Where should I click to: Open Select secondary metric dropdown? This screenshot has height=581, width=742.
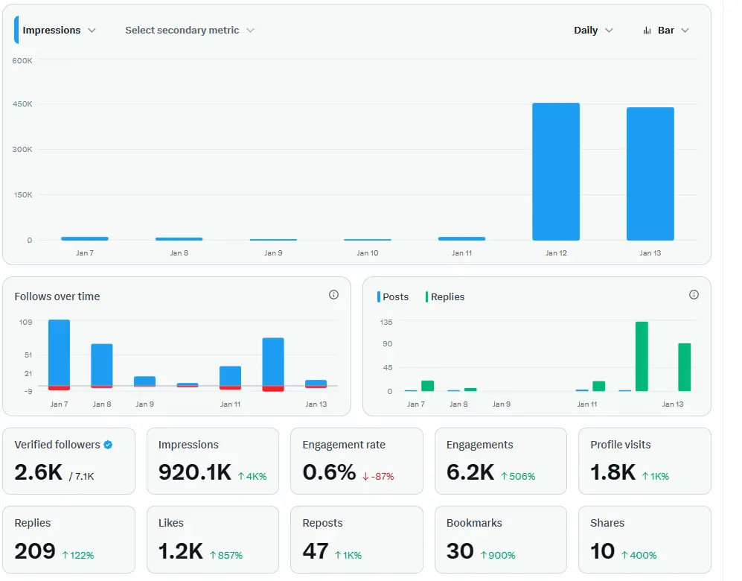pyautogui.click(x=190, y=31)
